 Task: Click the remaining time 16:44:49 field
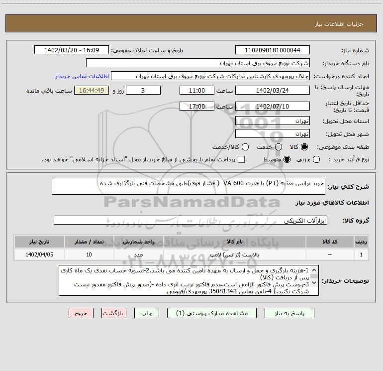pyautogui.click(x=92, y=90)
